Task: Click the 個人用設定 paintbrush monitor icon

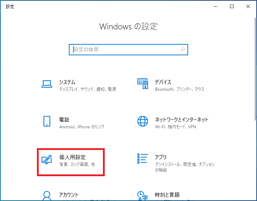Action: 47,159
